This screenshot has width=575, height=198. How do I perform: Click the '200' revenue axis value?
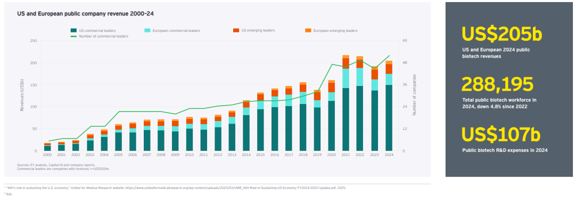click(x=34, y=63)
